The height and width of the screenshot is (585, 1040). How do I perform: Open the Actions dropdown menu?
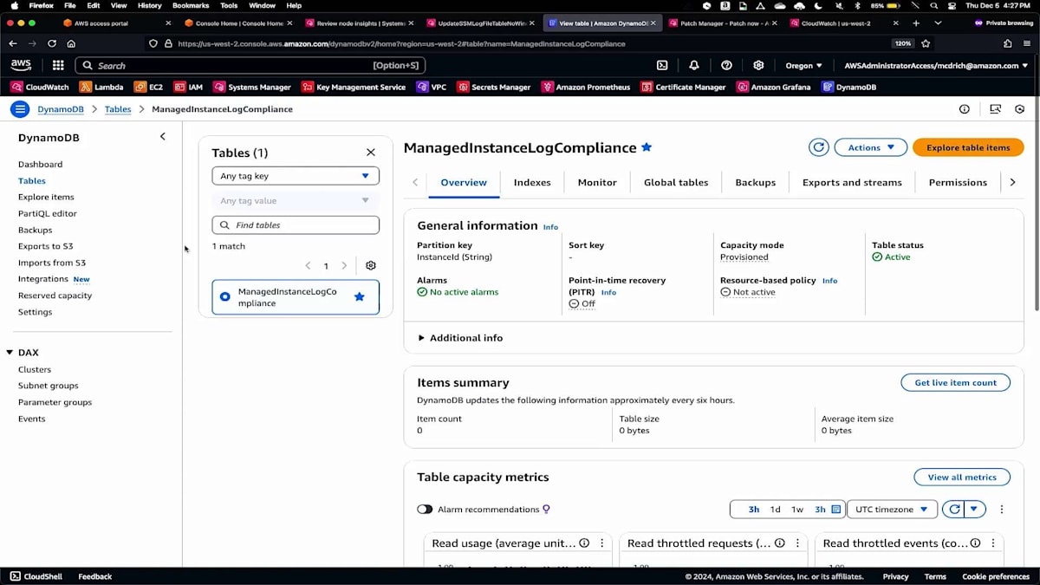coord(870,147)
